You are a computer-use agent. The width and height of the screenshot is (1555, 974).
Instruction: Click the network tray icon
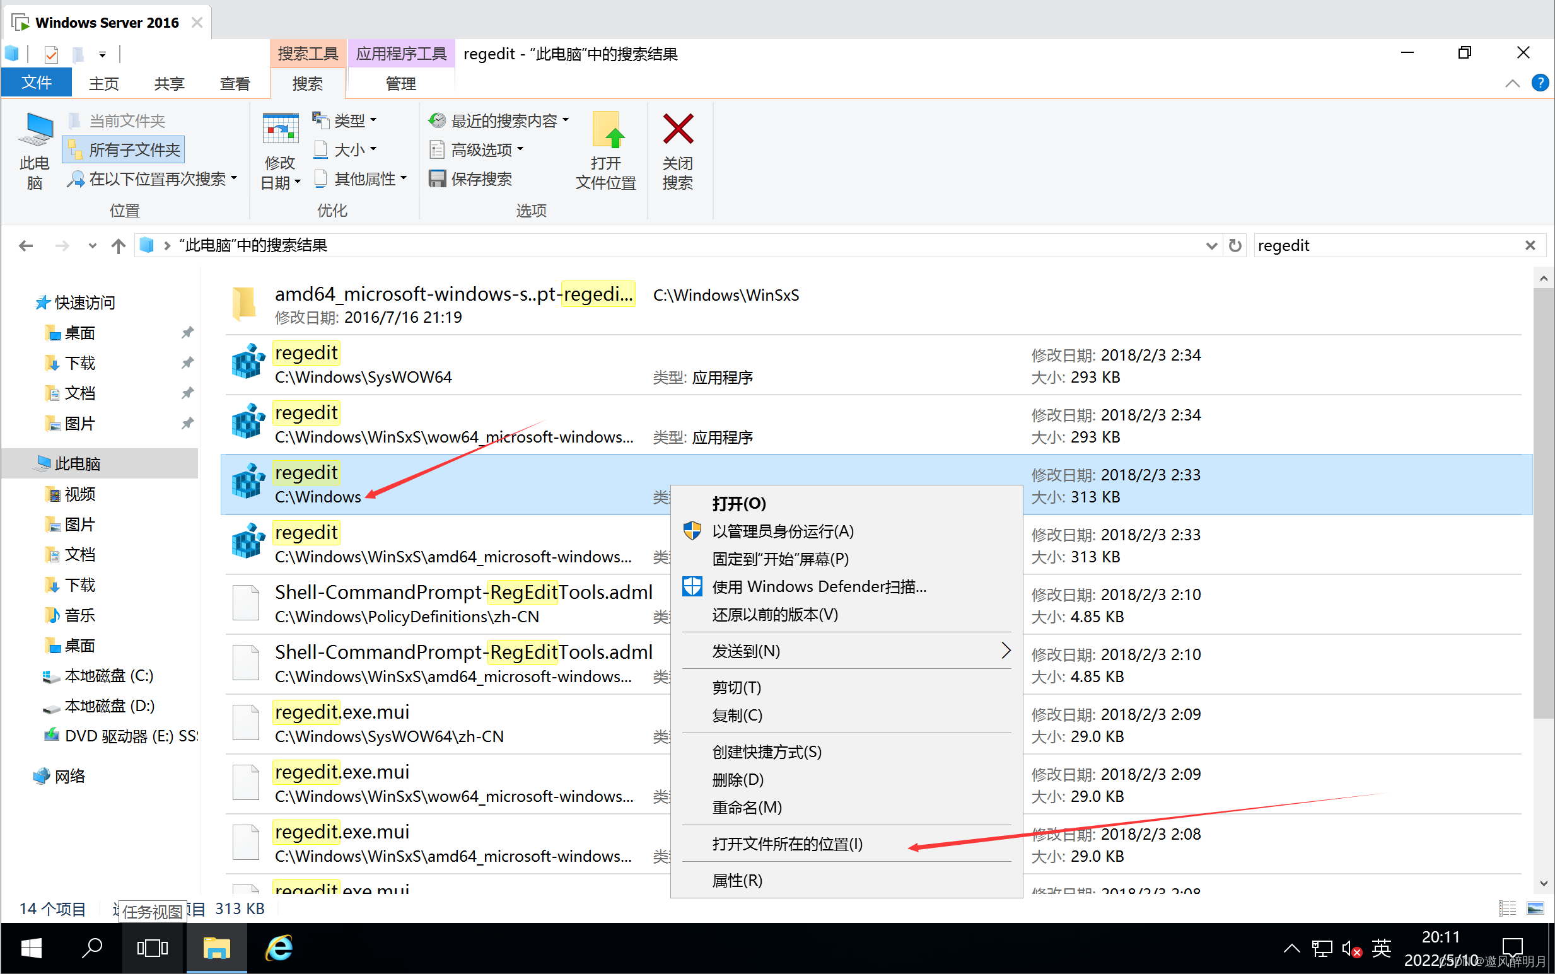point(1322,949)
